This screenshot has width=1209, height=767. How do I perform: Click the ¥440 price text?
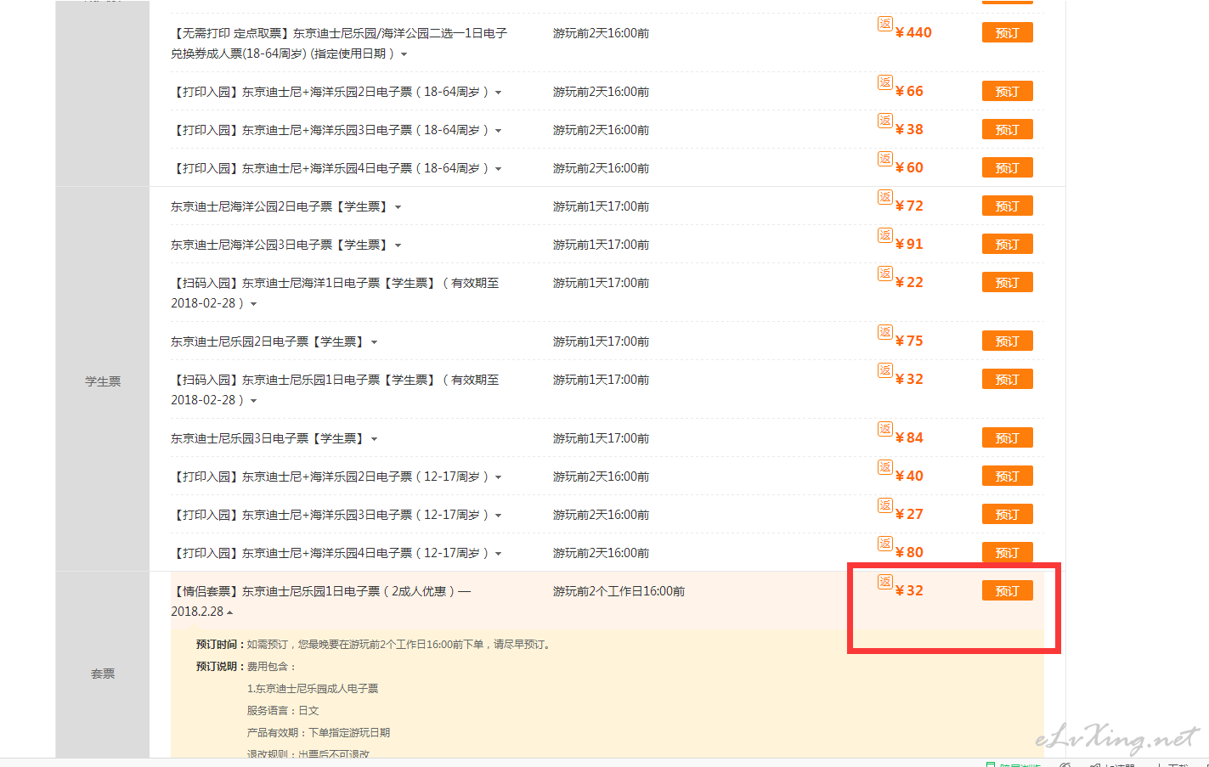(913, 33)
